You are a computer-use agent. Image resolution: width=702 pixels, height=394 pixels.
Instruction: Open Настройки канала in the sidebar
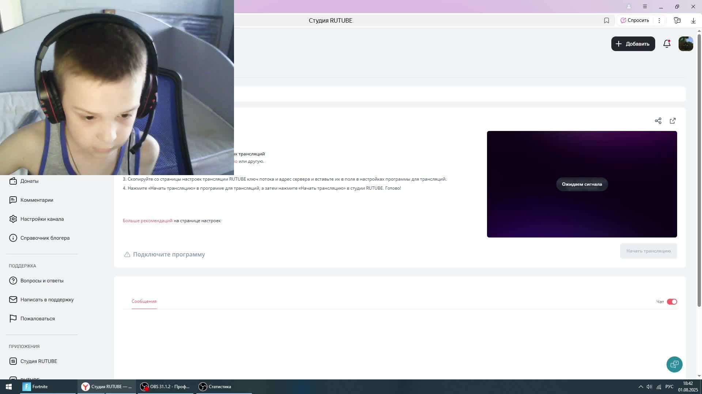tap(42, 219)
